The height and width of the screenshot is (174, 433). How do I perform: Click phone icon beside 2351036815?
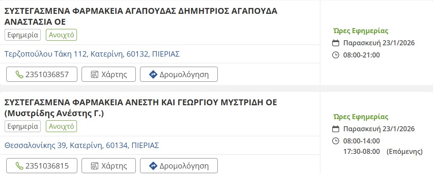(19, 166)
